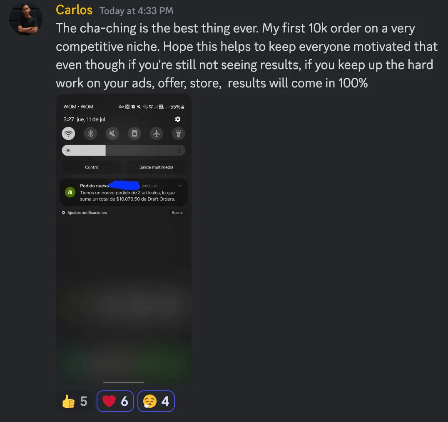The image size is (448, 422).
Task: Open the Control tab
Action: (x=92, y=167)
